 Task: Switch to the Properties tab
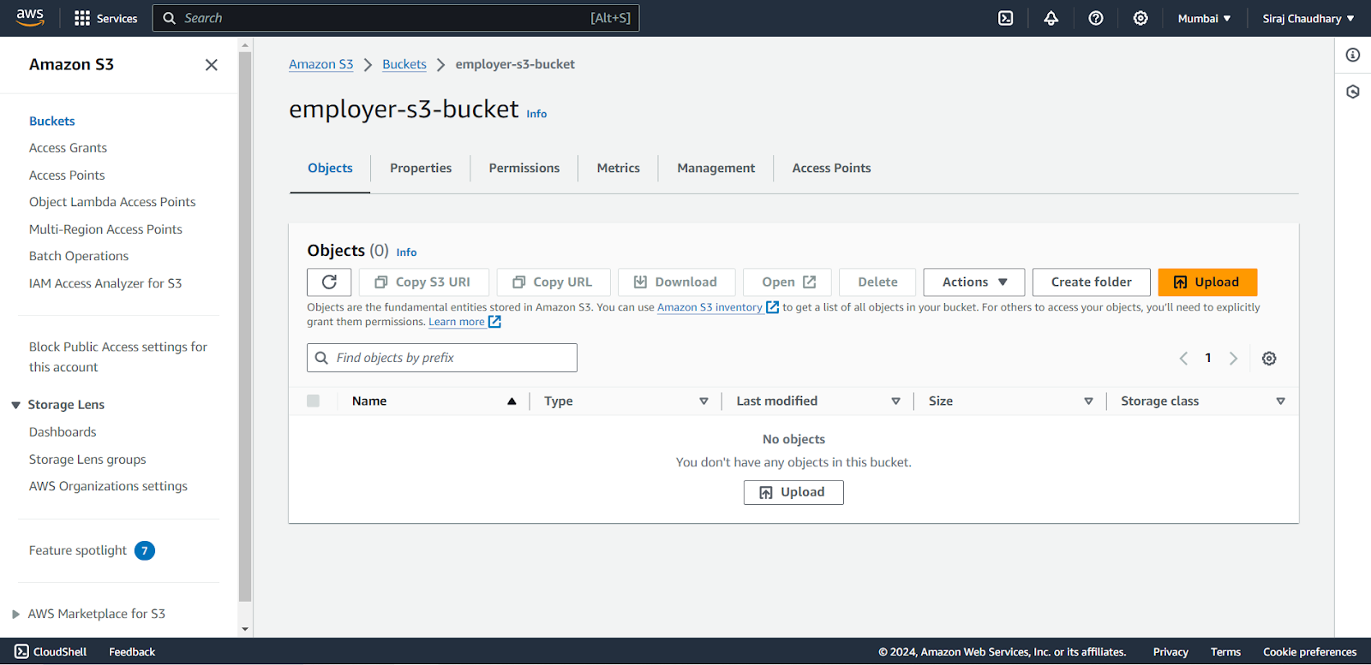(x=421, y=169)
